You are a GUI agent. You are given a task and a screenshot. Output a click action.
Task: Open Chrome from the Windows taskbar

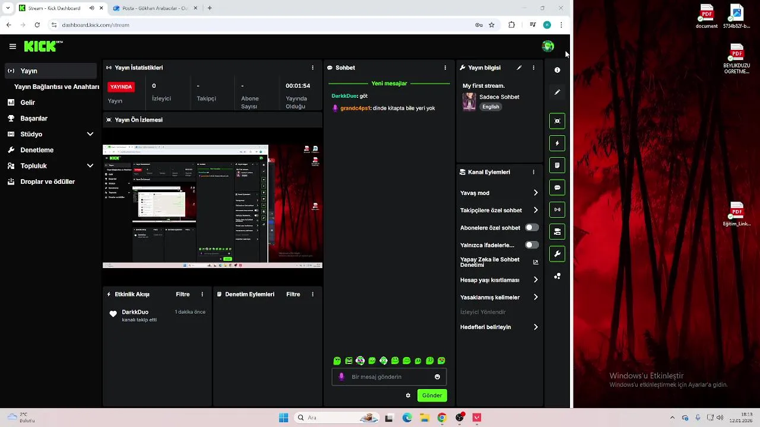pyautogui.click(x=442, y=418)
